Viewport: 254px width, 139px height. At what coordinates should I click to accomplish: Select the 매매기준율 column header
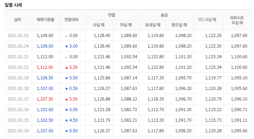pyautogui.click(x=46, y=20)
